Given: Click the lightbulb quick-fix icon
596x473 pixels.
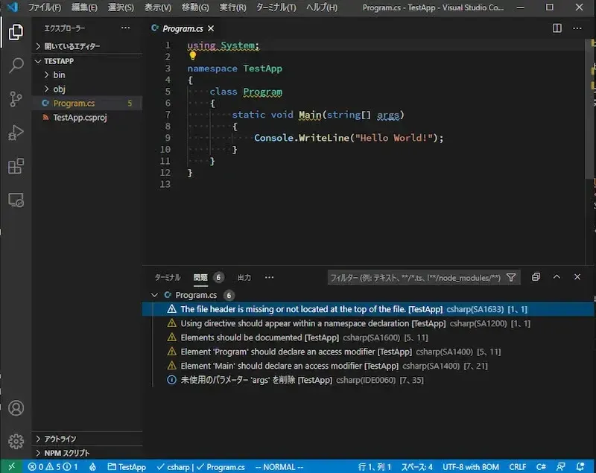Looking at the screenshot, I should click(192, 56).
